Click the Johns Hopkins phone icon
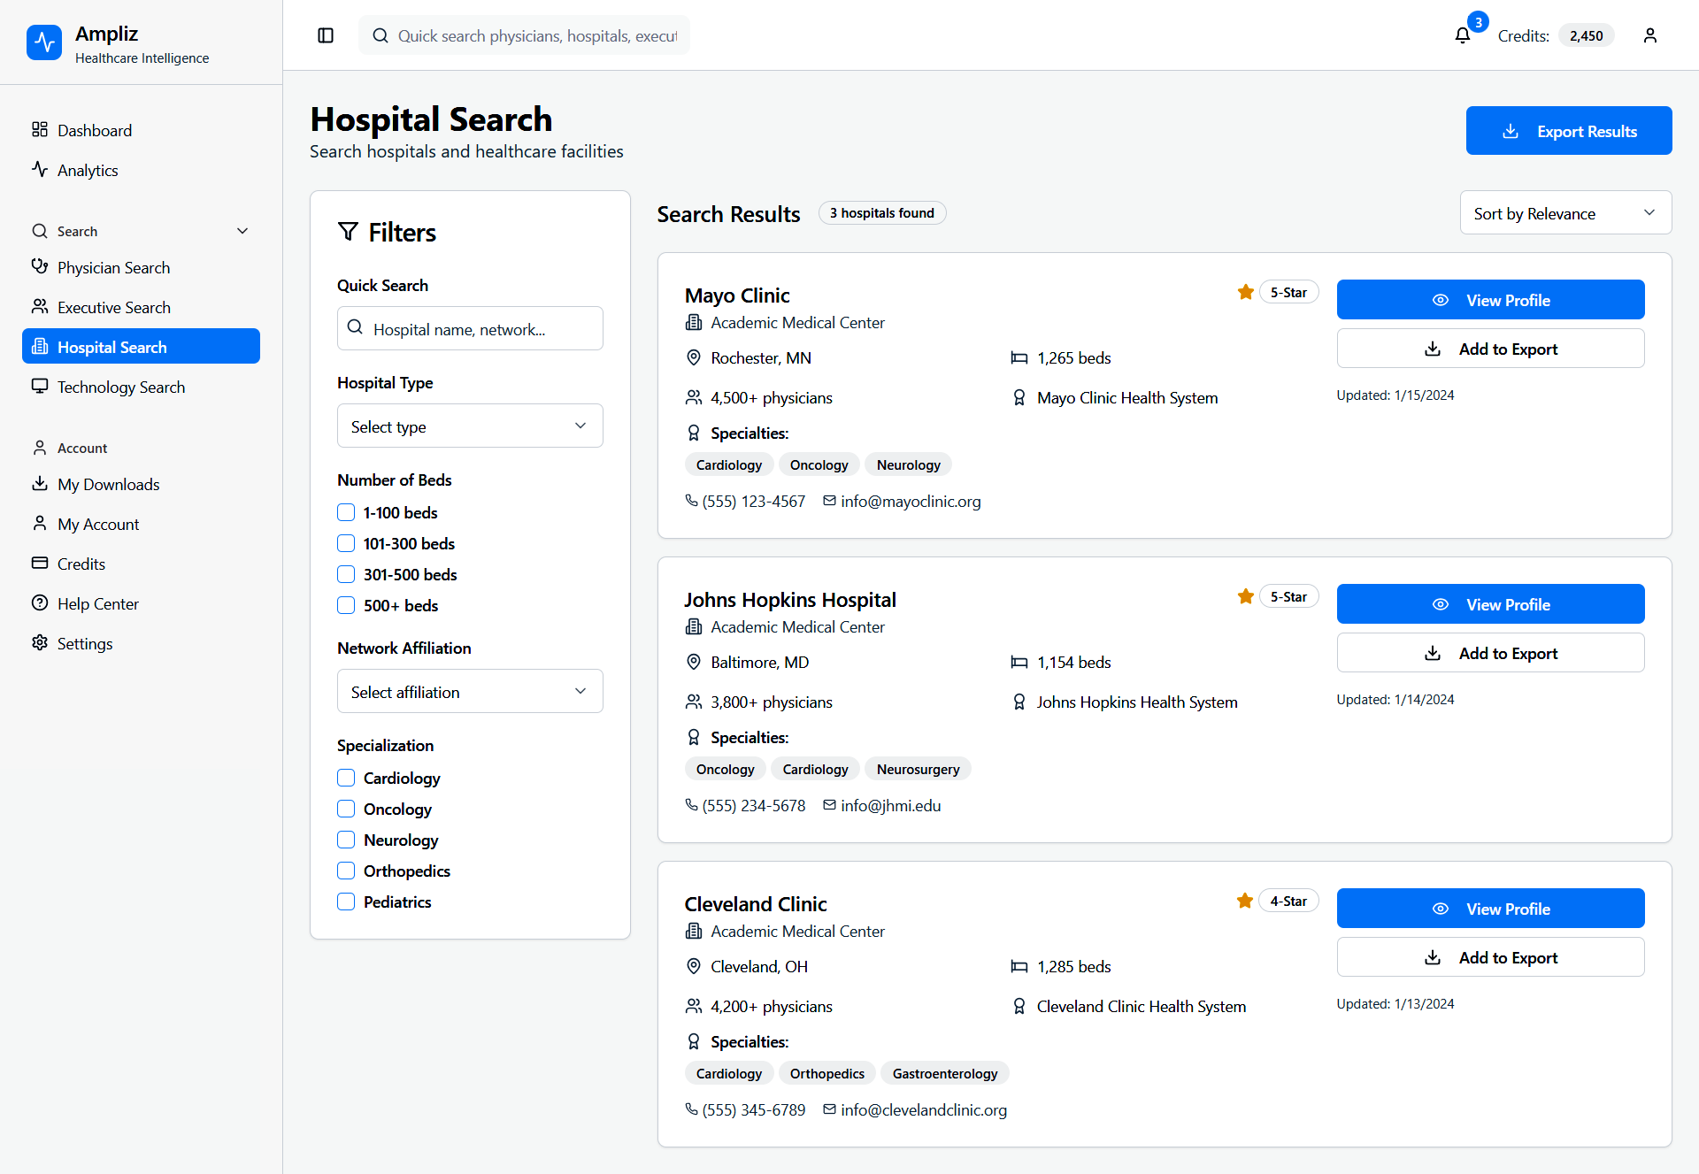The image size is (1699, 1174). (x=691, y=805)
